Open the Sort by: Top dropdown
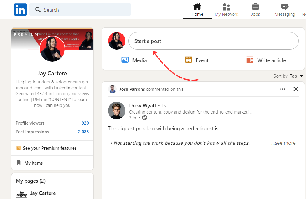306x199 pixels. (289, 76)
